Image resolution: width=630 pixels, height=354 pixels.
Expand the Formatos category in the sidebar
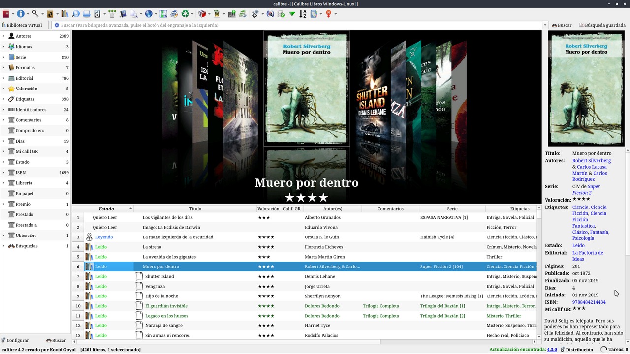pos(3,68)
